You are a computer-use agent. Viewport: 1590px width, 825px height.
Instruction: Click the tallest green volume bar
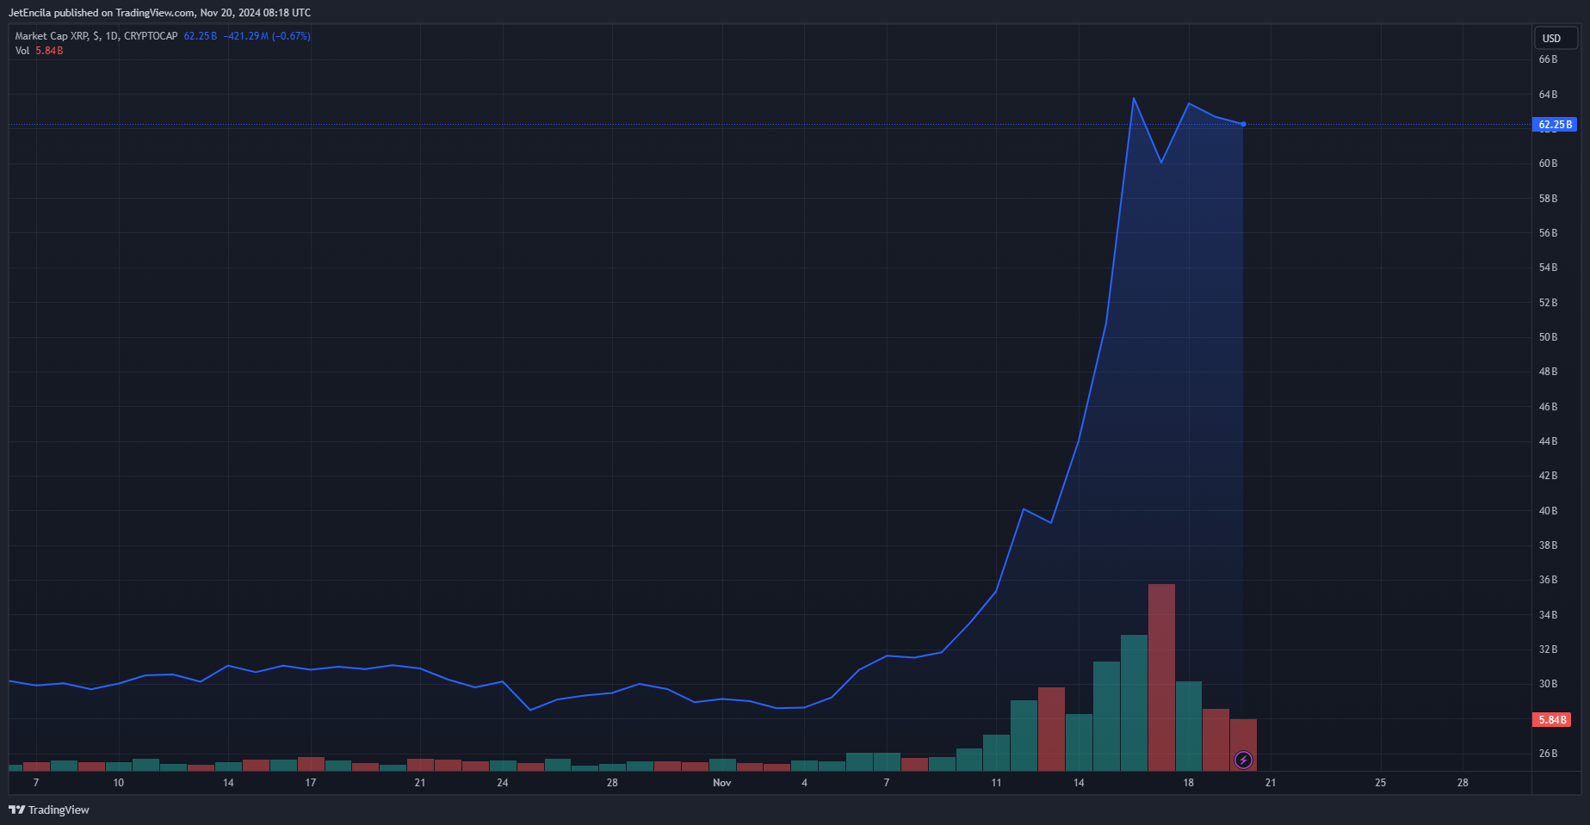pos(1134,701)
